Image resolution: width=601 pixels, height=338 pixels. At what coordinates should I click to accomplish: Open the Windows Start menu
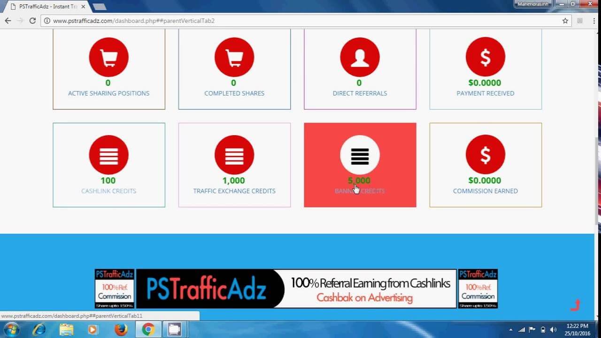(x=11, y=330)
